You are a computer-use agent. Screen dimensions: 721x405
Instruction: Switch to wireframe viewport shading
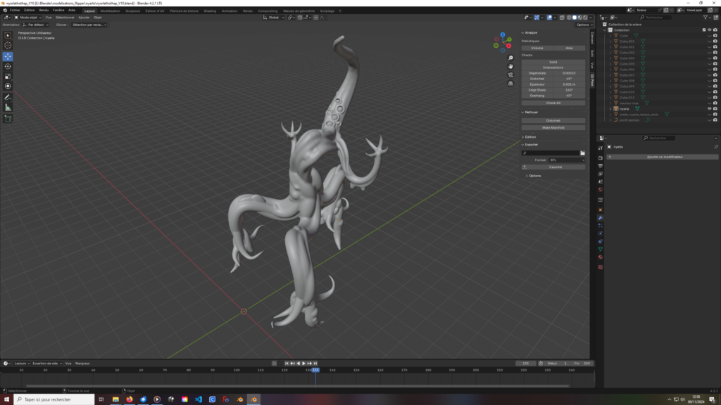tap(569, 18)
